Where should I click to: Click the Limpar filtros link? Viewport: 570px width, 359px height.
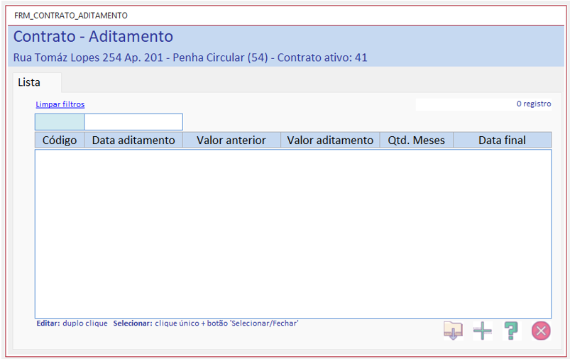pyautogui.click(x=60, y=104)
